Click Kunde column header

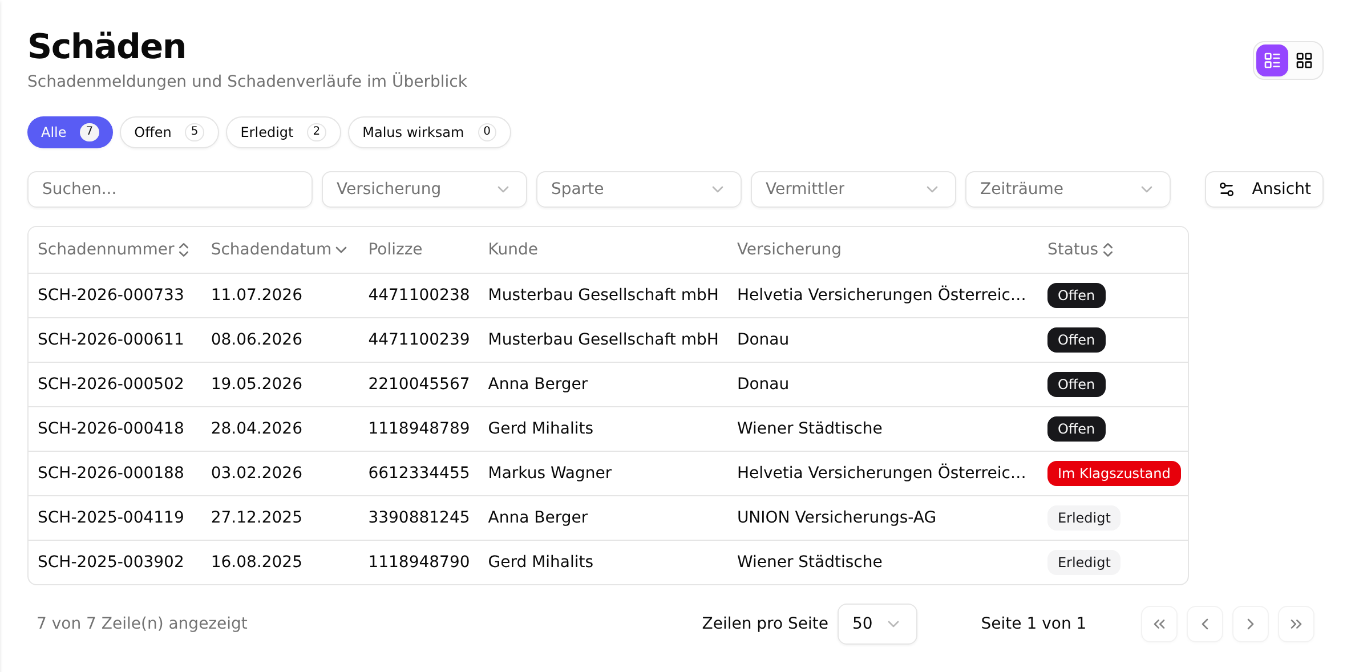513,249
